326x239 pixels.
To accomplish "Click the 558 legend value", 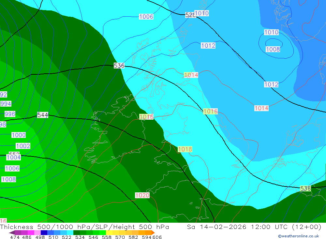I will [107, 237].
